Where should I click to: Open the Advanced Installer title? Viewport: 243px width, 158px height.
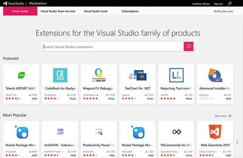point(215,88)
